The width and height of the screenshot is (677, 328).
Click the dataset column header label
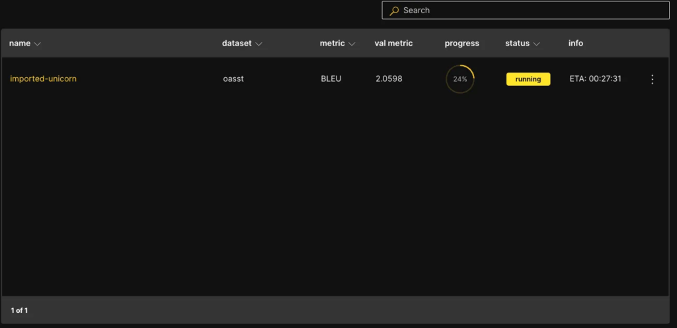click(237, 44)
